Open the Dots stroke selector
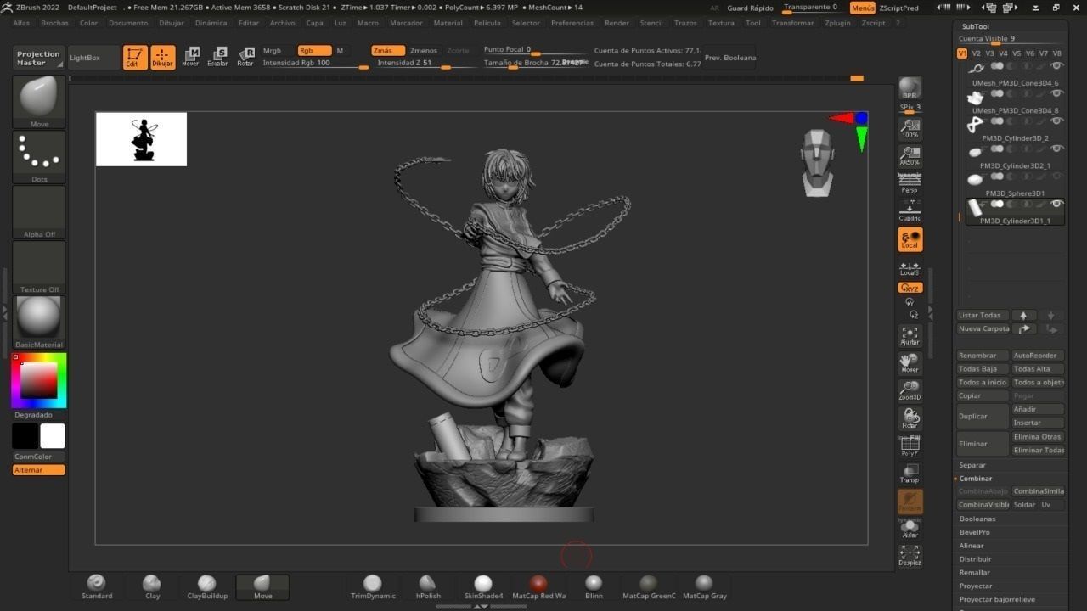The image size is (1087, 611). [x=39, y=157]
